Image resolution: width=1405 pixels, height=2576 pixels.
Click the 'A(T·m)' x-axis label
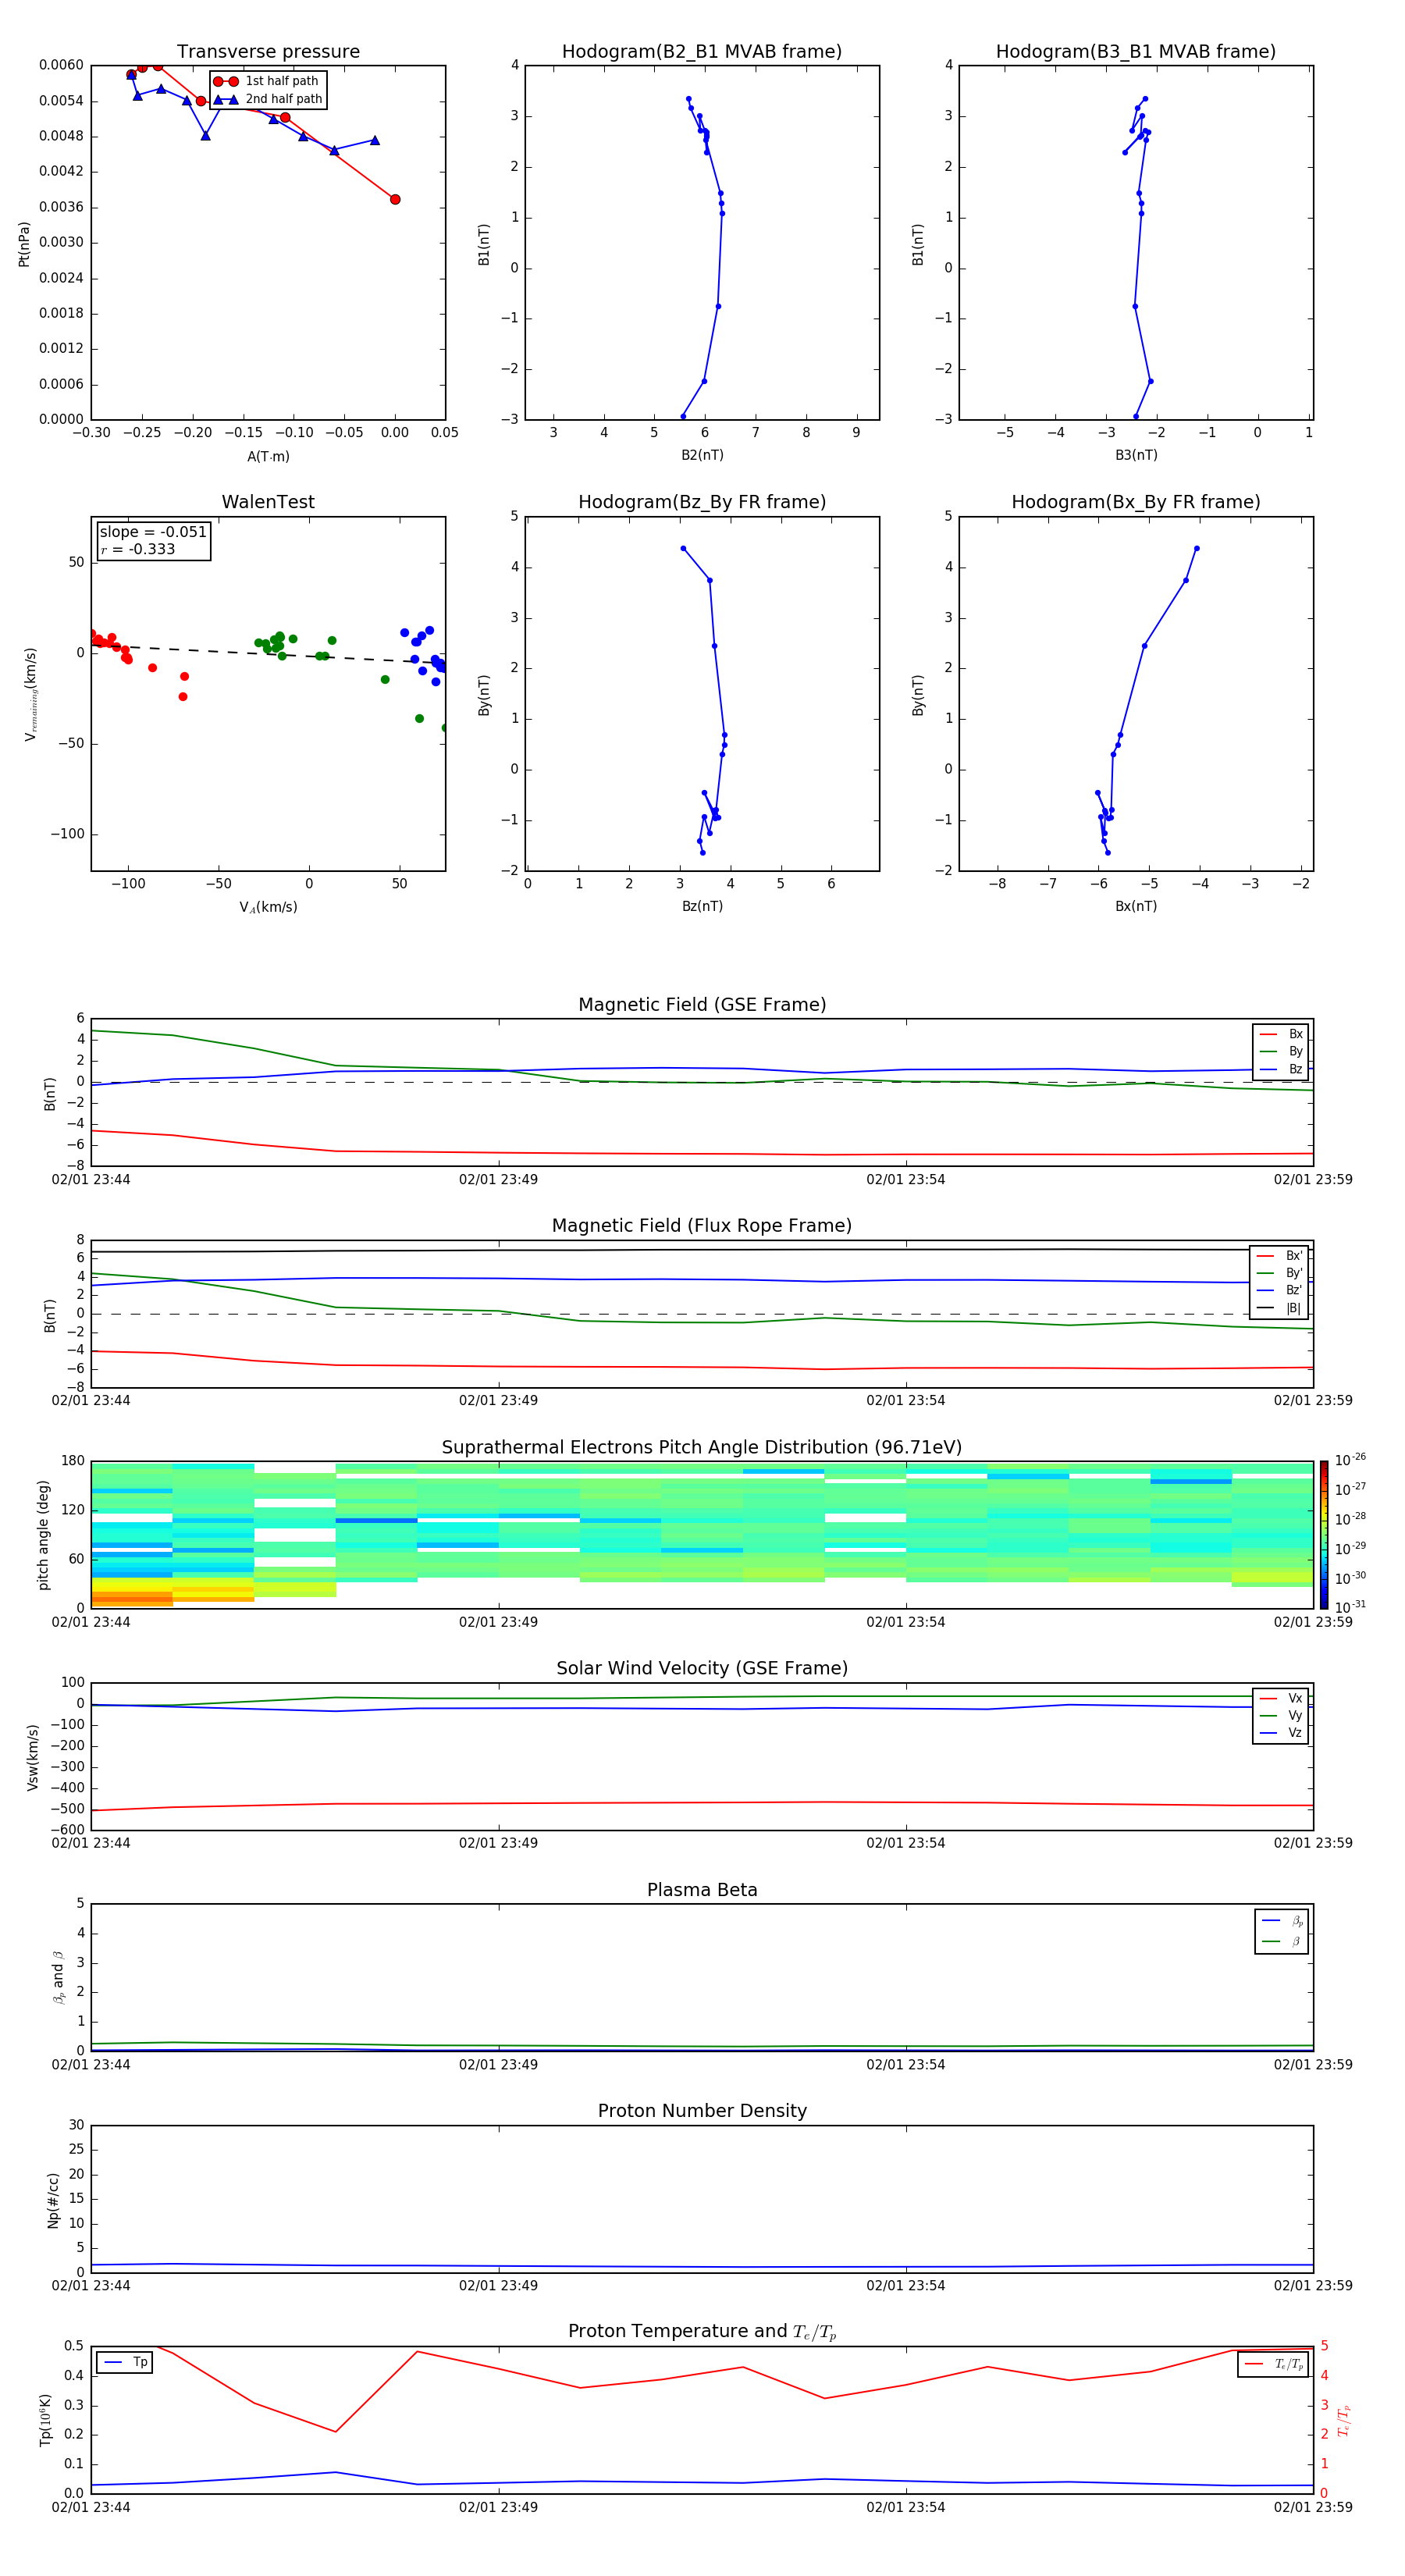pyautogui.click(x=268, y=456)
